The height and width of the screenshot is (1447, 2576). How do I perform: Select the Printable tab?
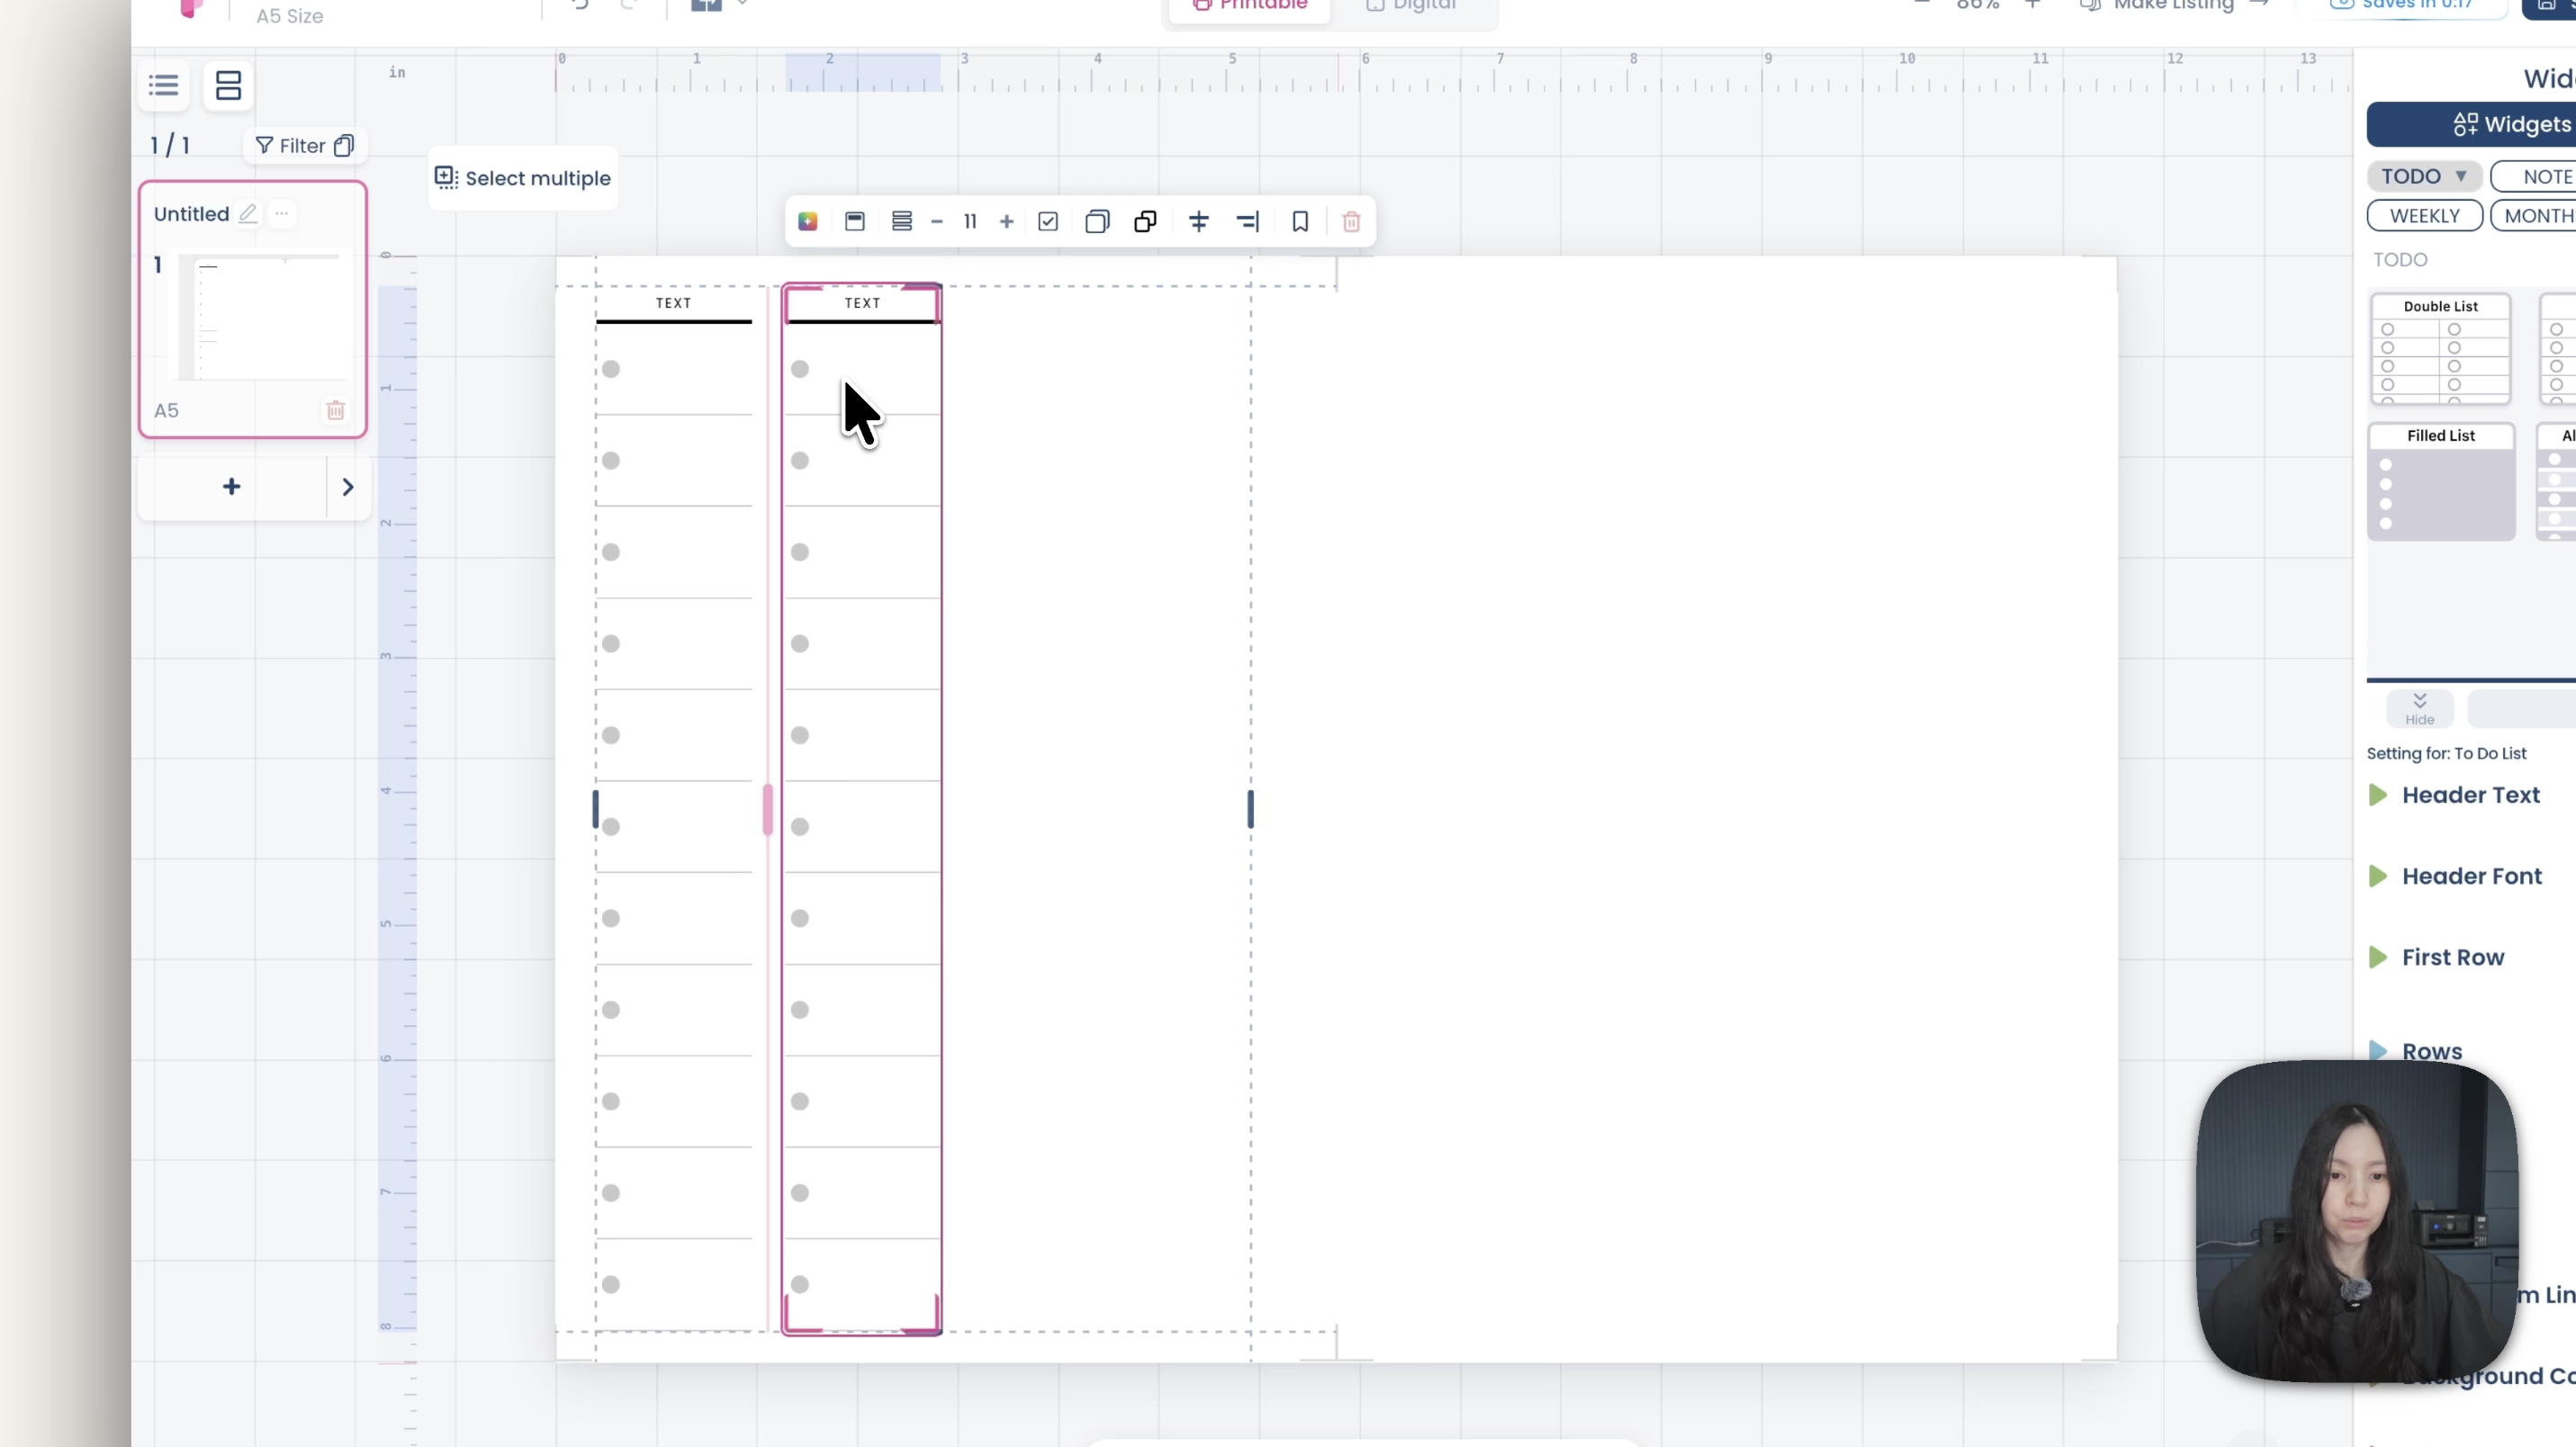(x=1251, y=6)
